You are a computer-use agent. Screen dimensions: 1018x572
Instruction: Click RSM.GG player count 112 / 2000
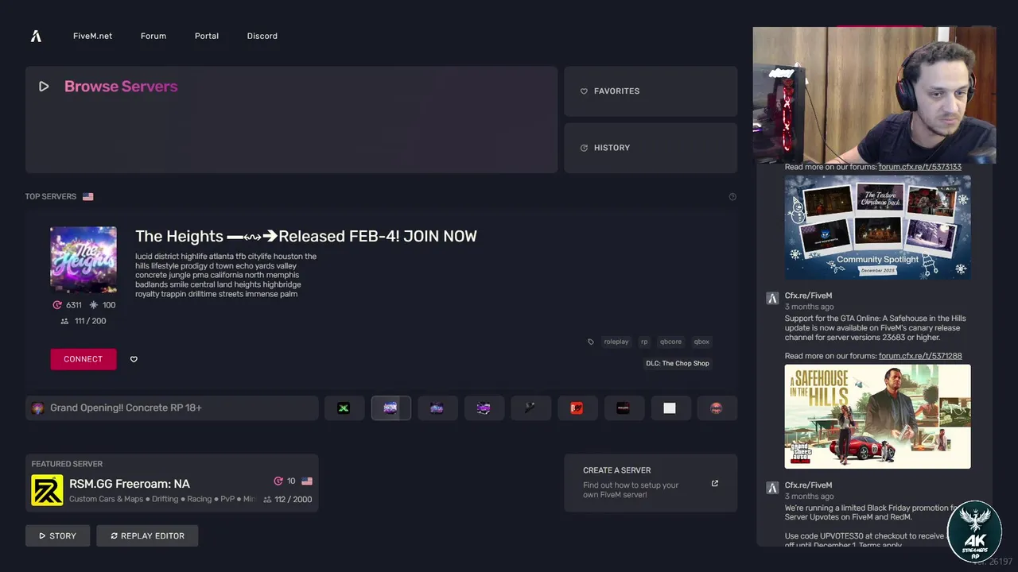pos(287,499)
